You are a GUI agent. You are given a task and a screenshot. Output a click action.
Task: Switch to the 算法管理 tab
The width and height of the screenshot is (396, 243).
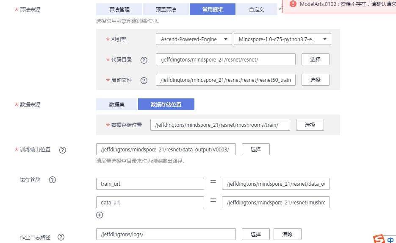(x=119, y=9)
